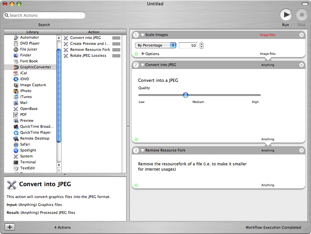Viewport: 311px width, 234px height.
Task: Select the Automator library icon
Action: coord(16,37)
